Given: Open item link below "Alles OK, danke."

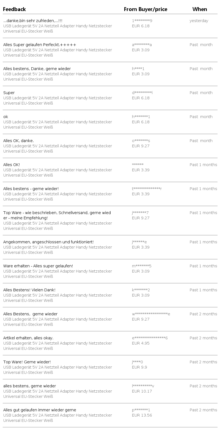Looking at the screenshot, I should [57, 148].
